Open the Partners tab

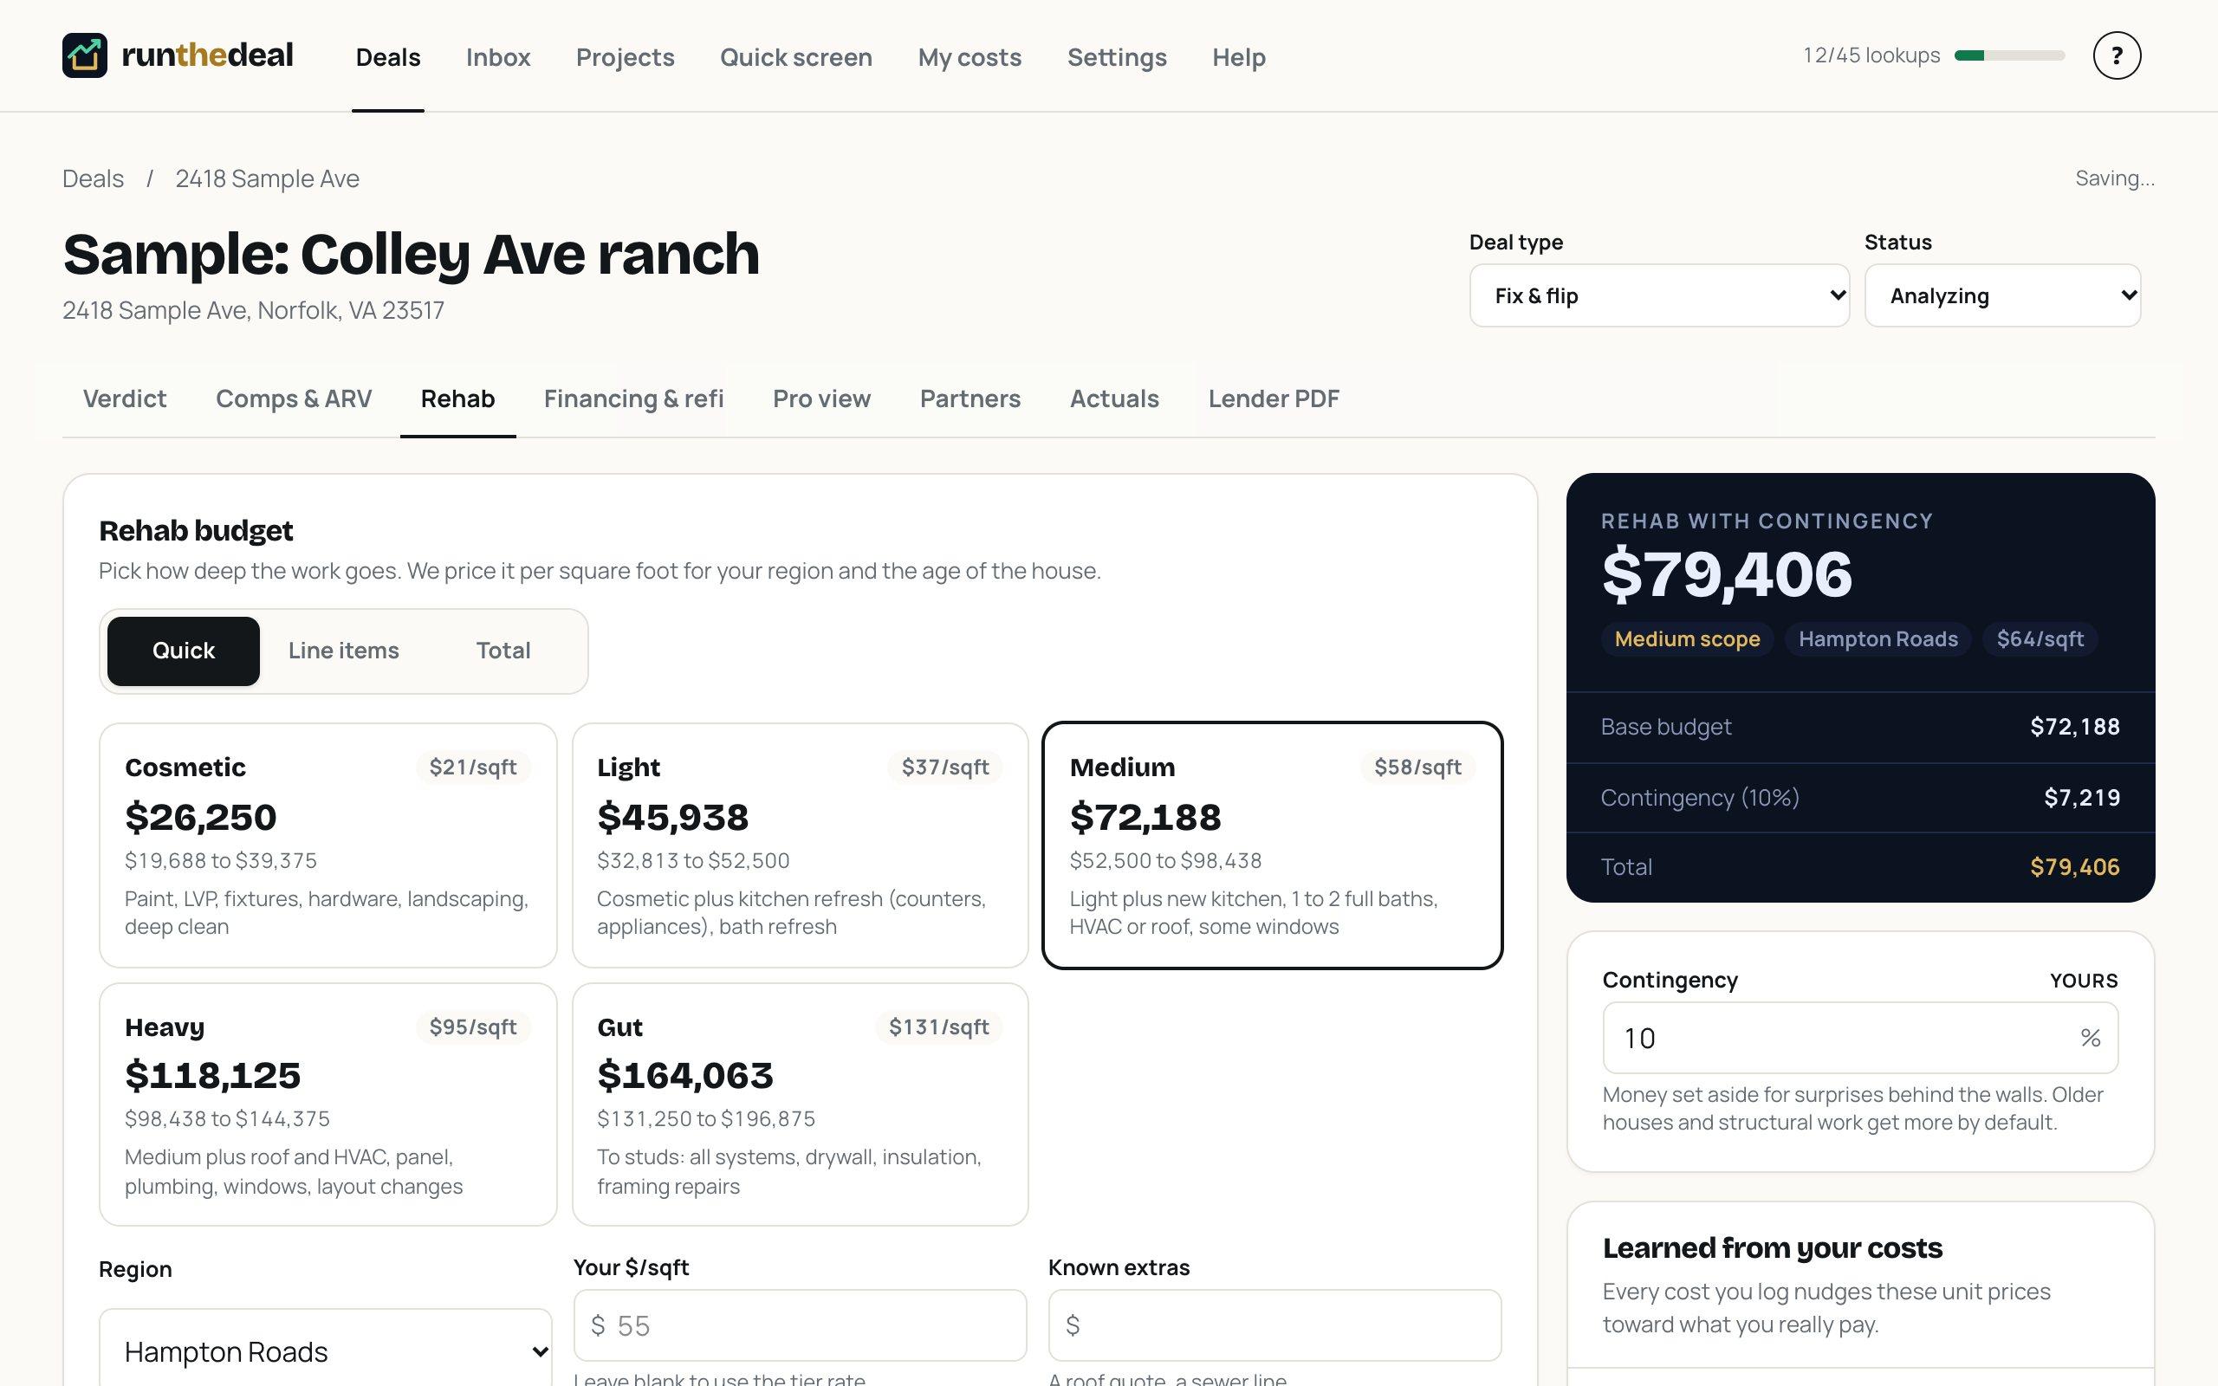coord(970,398)
